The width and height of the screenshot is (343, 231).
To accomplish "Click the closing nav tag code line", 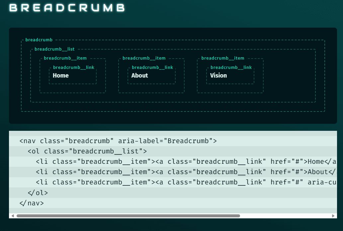I will [32, 203].
